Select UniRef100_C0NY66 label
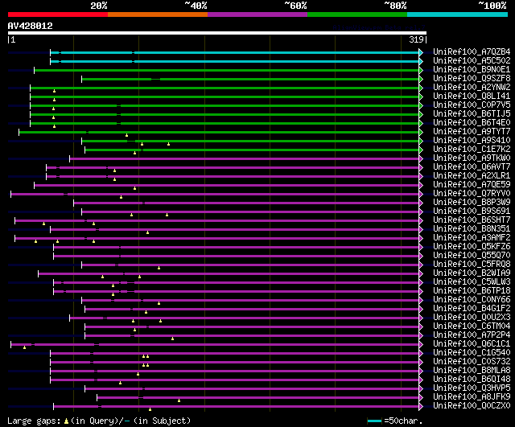This screenshot has width=515, height=427. [472, 300]
